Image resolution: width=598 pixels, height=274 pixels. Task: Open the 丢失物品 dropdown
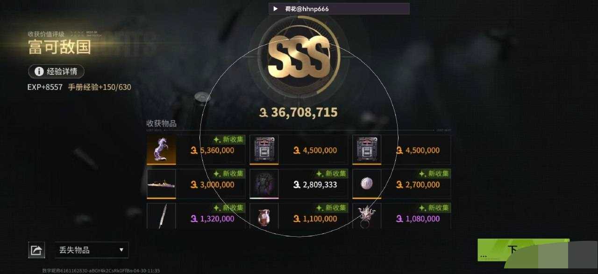(92, 250)
